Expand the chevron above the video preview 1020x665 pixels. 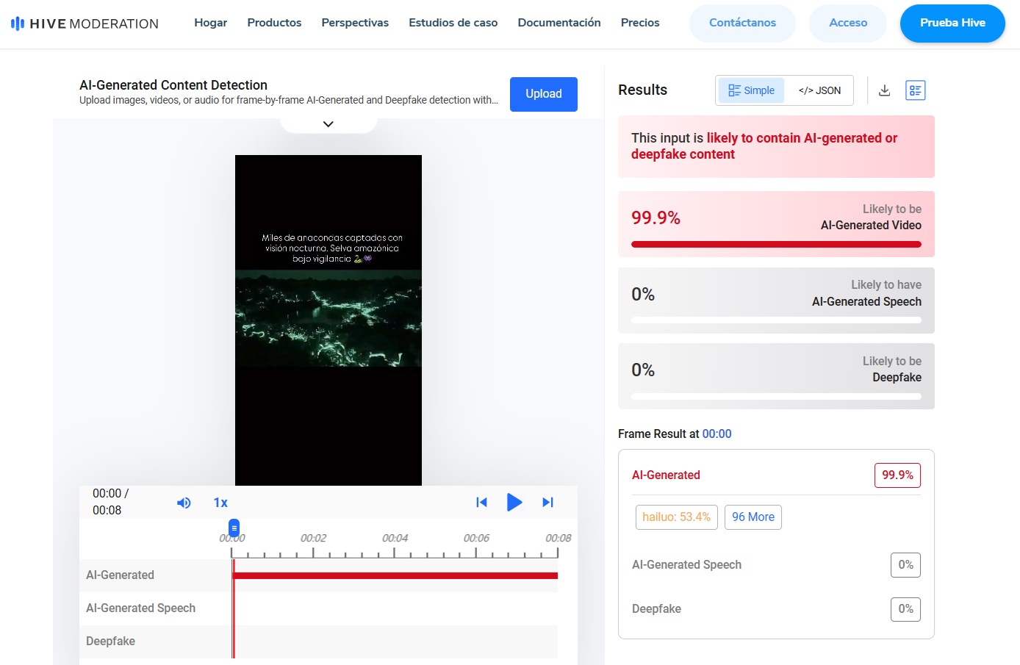[x=328, y=124]
